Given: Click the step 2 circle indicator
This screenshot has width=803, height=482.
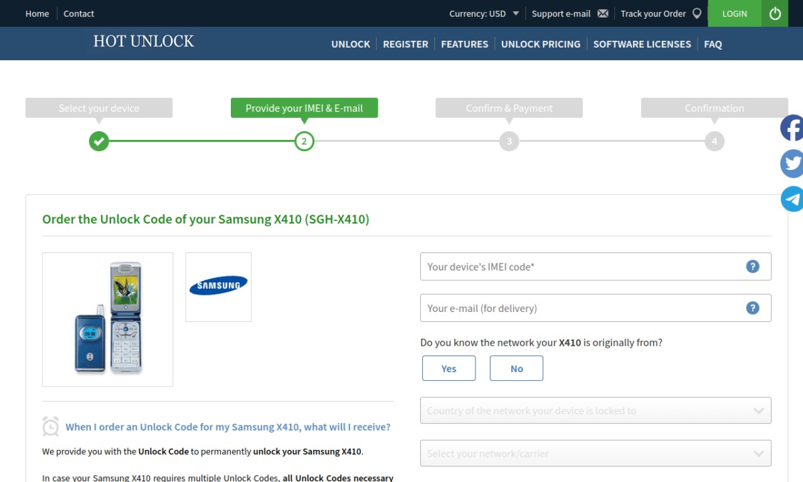Looking at the screenshot, I should click(x=304, y=141).
